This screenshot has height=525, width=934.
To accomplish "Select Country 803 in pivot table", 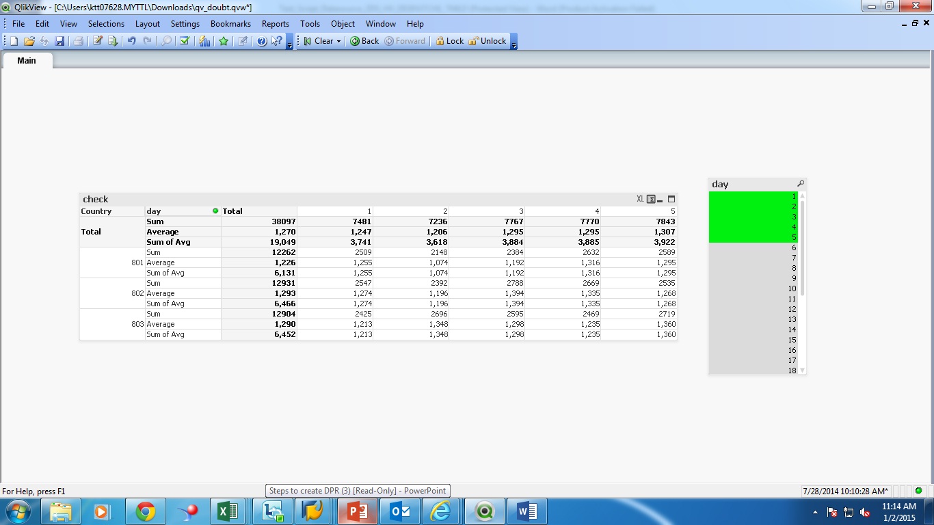I will pyautogui.click(x=112, y=324).
